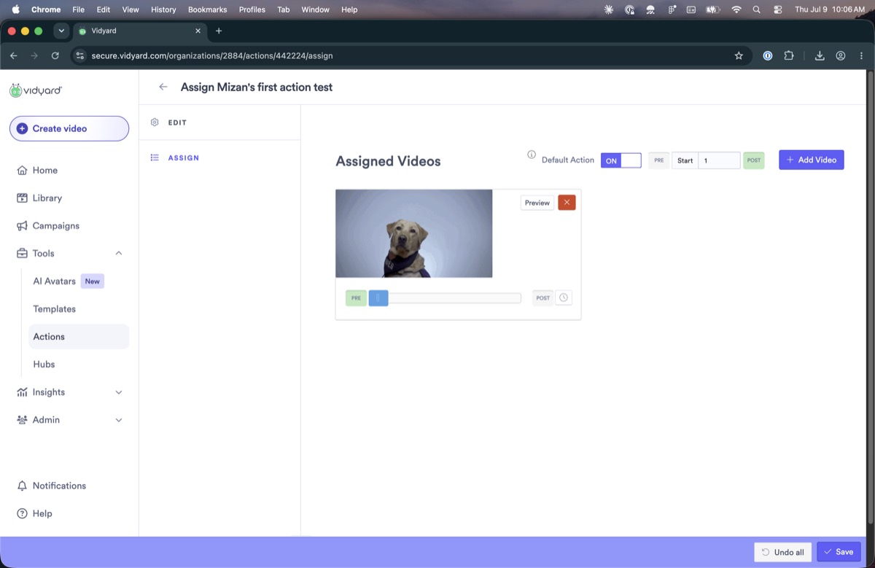This screenshot has width=875, height=568.
Task: Go back using the arrow beside the title
Action: pos(163,87)
